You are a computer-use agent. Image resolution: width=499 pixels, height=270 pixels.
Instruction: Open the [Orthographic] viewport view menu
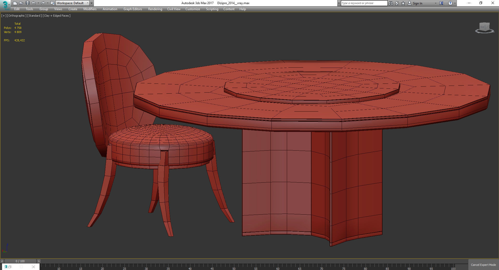coord(17,16)
